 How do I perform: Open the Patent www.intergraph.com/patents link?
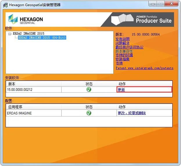pyautogui.click(x=144, y=68)
